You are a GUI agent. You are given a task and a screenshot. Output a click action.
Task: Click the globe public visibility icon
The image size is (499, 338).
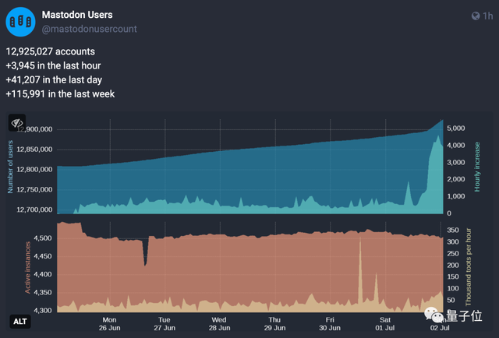coord(476,16)
